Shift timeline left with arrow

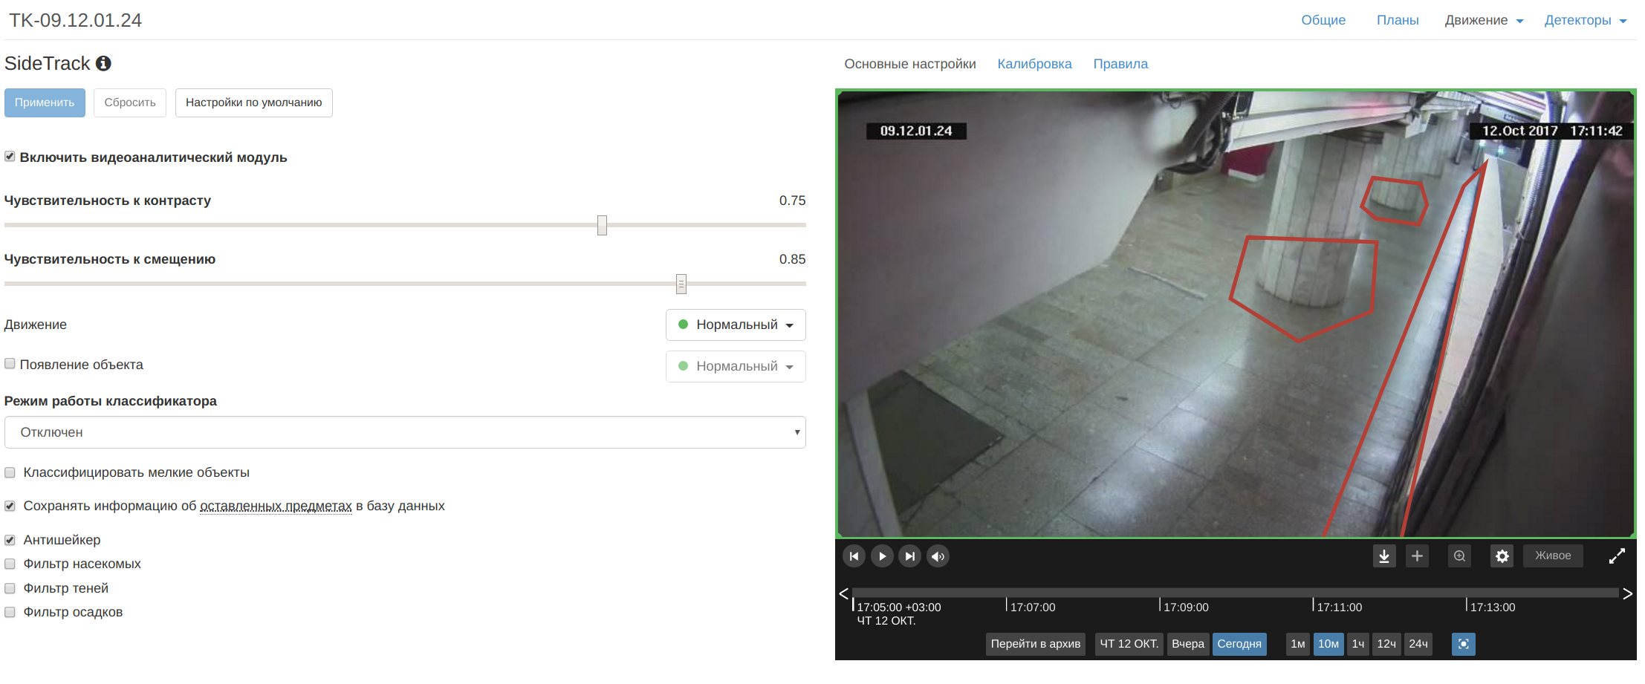(843, 593)
